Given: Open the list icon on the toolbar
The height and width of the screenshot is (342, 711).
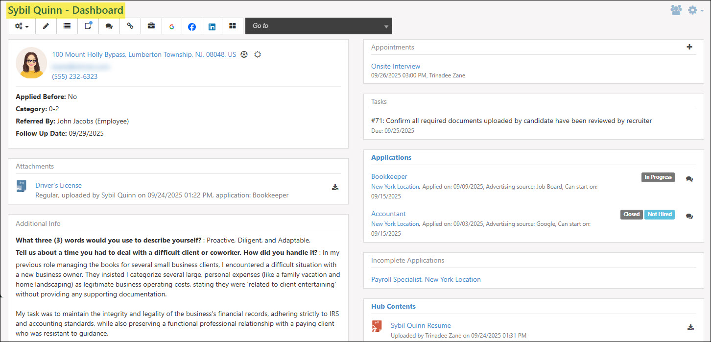Looking at the screenshot, I should (67, 26).
